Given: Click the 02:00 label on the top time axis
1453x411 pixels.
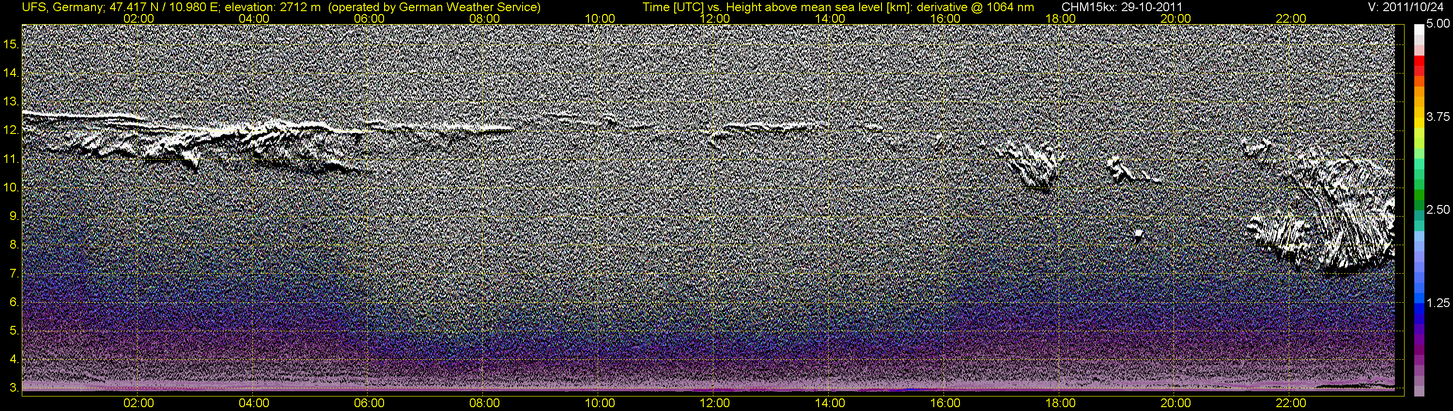Looking at the screenshot, I should tap(139, 18).
